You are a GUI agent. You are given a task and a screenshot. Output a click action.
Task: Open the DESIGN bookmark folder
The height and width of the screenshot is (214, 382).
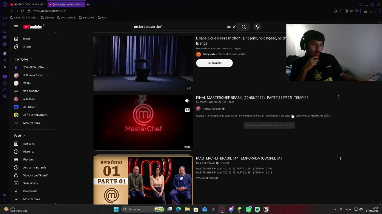(x=47, y=18)
